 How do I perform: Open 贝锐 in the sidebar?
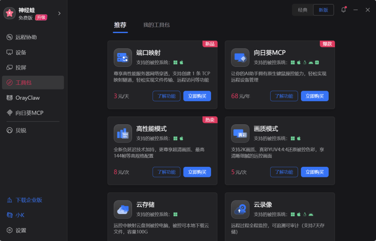pyautogui.click(x=33, y=130)
